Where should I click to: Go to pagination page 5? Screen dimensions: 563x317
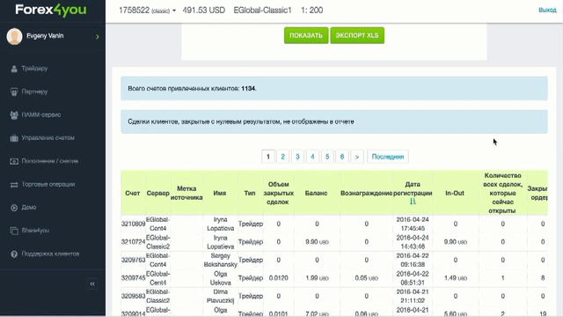(327, 157)
